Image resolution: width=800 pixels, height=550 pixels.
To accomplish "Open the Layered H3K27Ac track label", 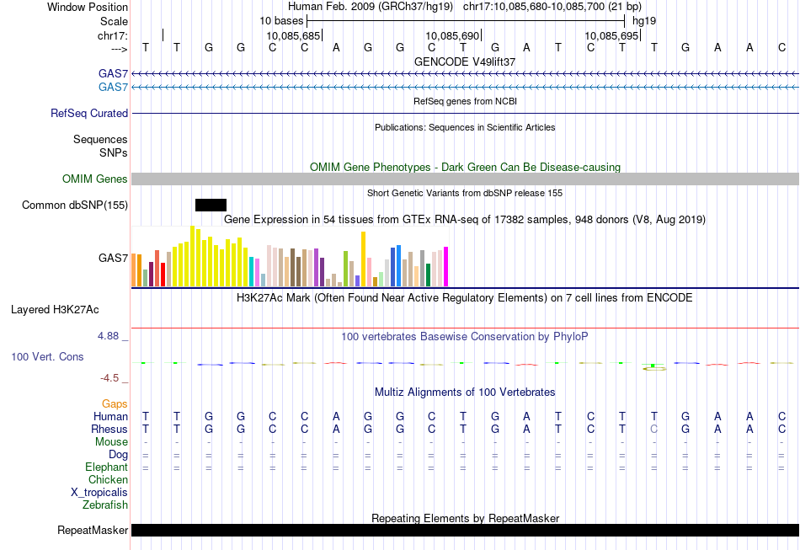I will coord(55,310).
